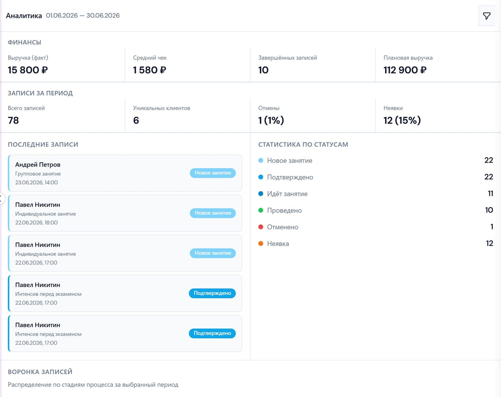501x397 pixels.
Task: Click count 11 in 'Идёт занятие' row
Action: [490, 194]
